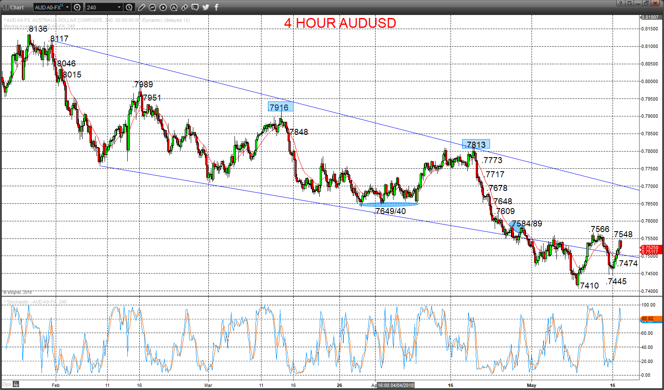Open the window options dropdown icon
This screenshot has width=664, height=390.
point(629,3)
